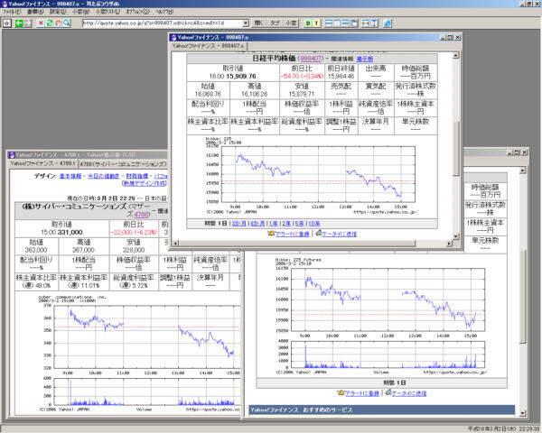This screenshot has height=433, width=542.
Task: Click the home icon in the toolbar
Action: coord(58,23)
